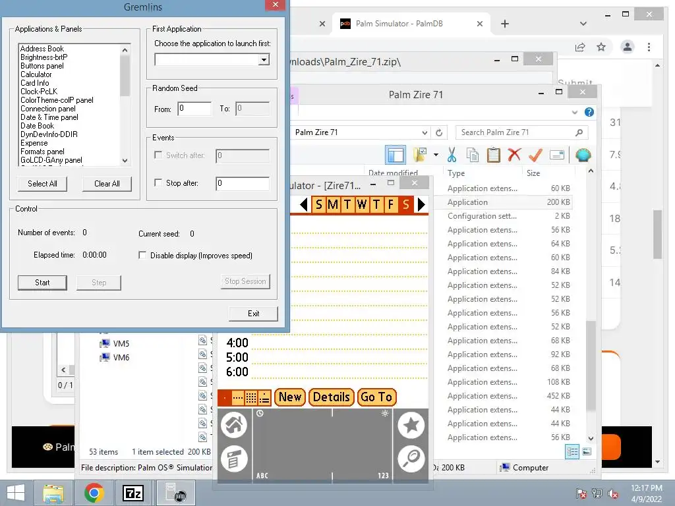Click the red X Delete icon
This screenshot has height=506, width=675.
[x=514, y=155]
